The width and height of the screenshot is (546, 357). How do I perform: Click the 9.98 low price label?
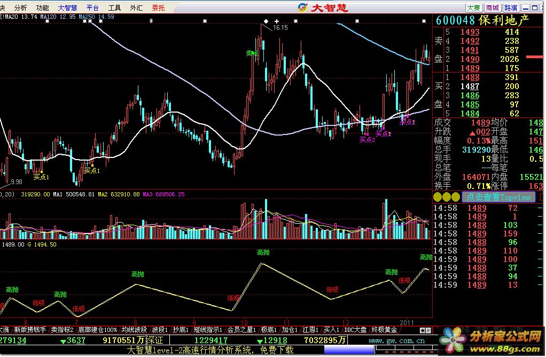(17, 182)
